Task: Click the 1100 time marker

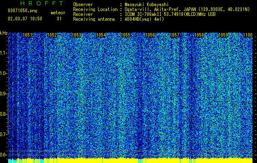Action: [x=248, y=35]
